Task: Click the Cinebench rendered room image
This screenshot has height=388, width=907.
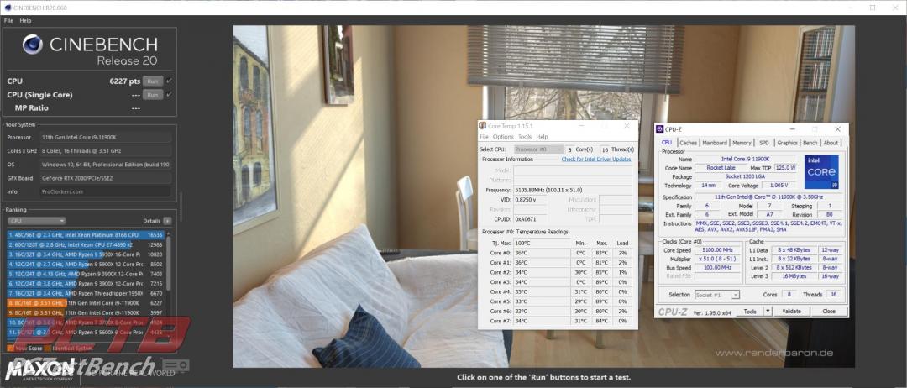Action: pos(543,196)
